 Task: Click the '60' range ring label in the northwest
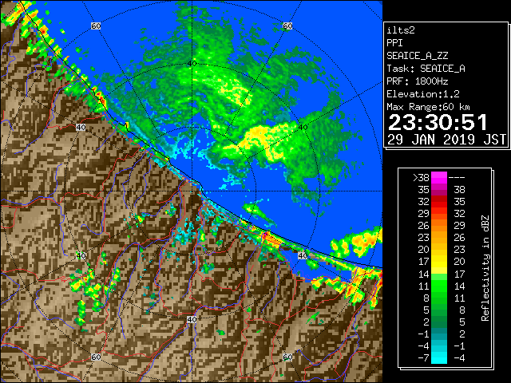point(96,26)
